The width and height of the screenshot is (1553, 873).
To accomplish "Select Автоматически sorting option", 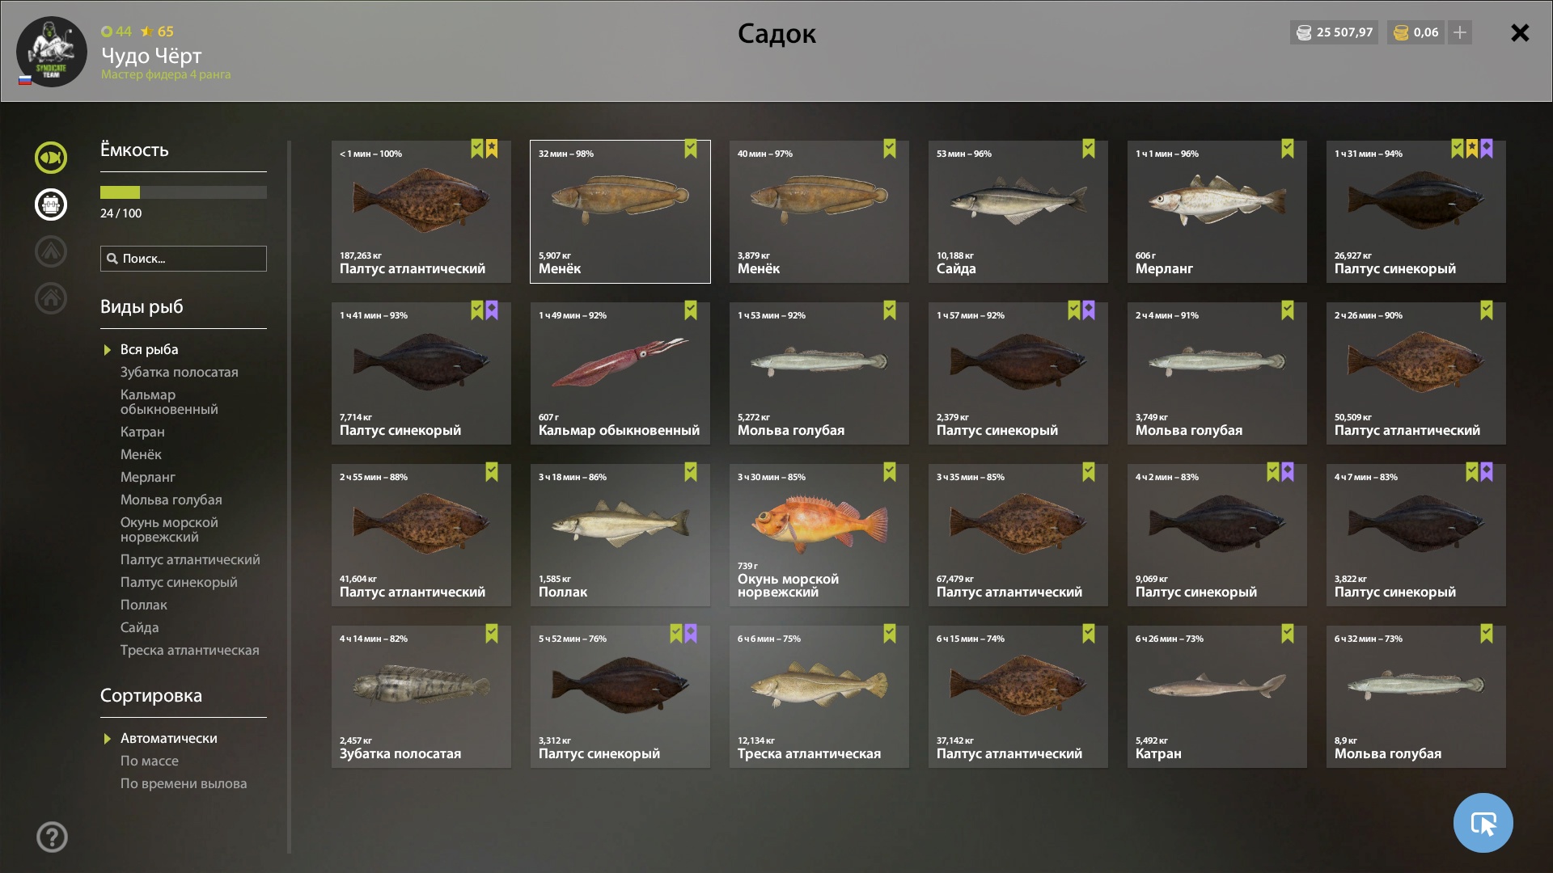I will (169, 738).
